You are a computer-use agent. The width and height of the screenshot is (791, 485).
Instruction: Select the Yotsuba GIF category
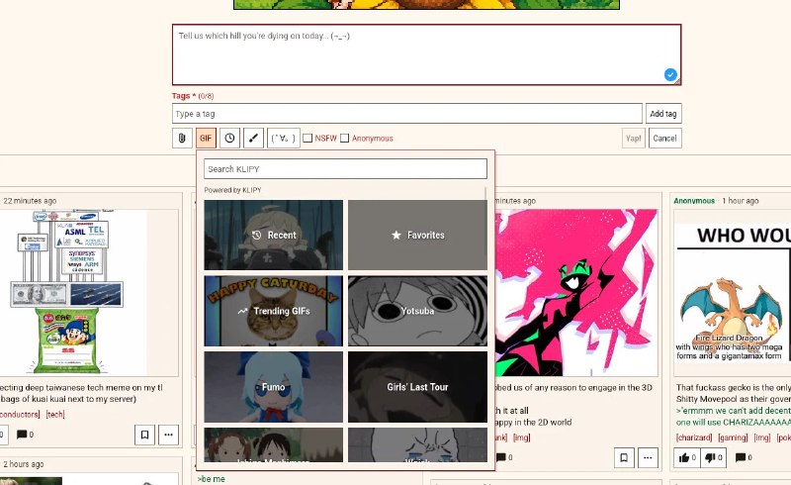[x=417, y=311]
